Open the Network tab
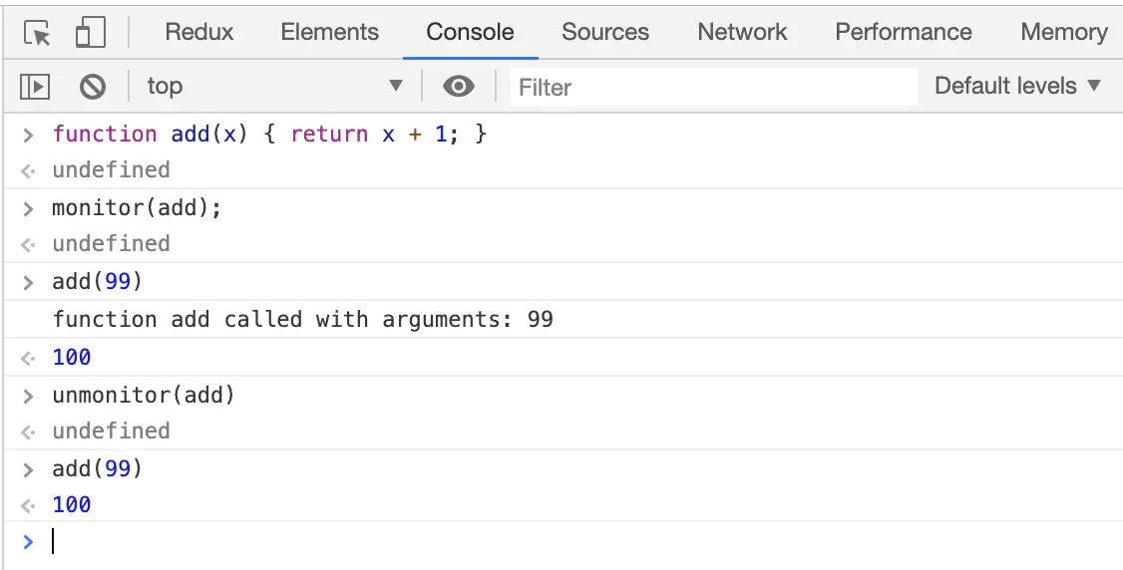 742,32
